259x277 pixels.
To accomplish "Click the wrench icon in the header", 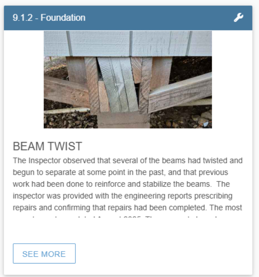I will 238,18.
